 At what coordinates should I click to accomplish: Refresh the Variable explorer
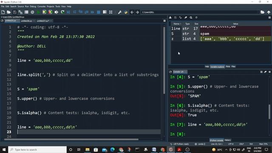pyautogui.click(x=196, y=17)
